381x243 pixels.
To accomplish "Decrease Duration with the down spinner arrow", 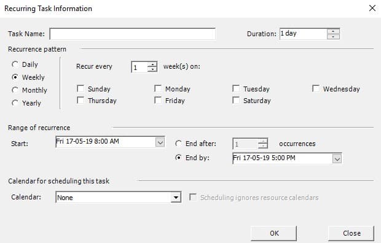I will coord(333,36).
